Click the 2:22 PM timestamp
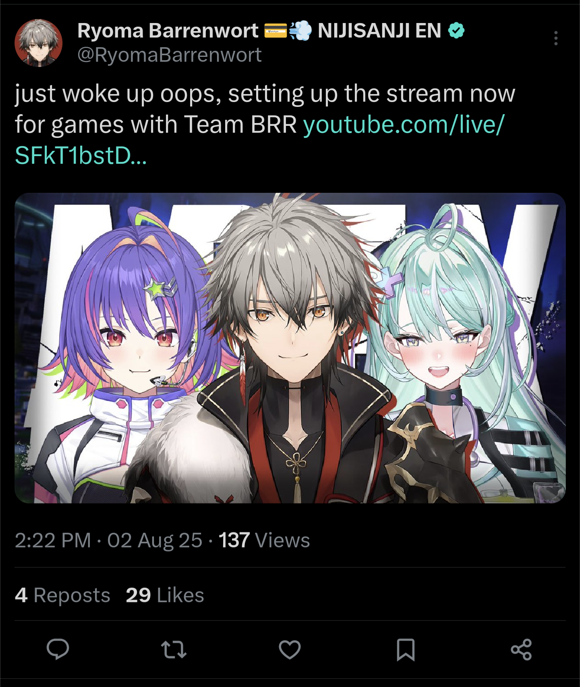This screenshot has width=580, height=687. (53, 540)
